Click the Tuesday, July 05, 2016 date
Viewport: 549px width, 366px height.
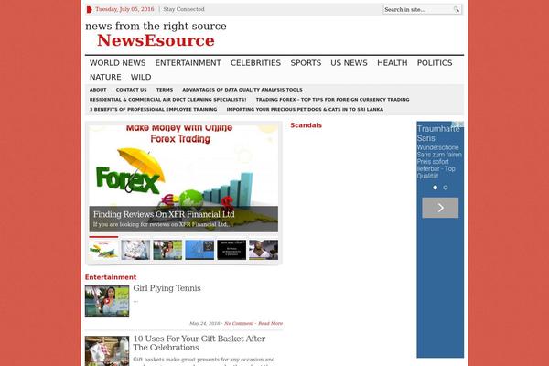[x=124, y=9]
